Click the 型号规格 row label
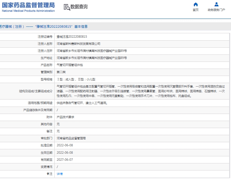 pos(46,79)
